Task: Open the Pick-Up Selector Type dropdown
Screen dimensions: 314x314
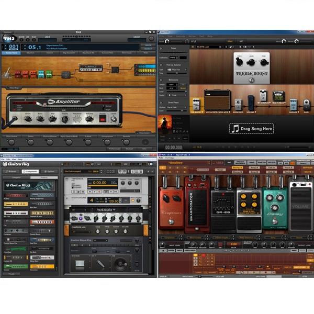Action: [177, 70]
